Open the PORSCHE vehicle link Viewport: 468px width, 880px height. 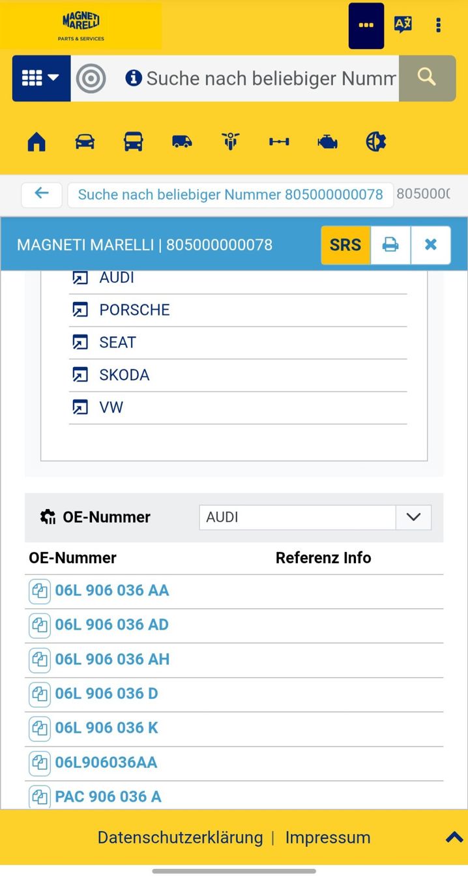134,310
